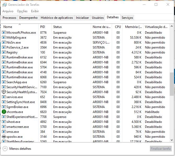The width and height of the screenshot is (175, 156).
Task: Open the Arquivo menu
Action: click(8, 11)
